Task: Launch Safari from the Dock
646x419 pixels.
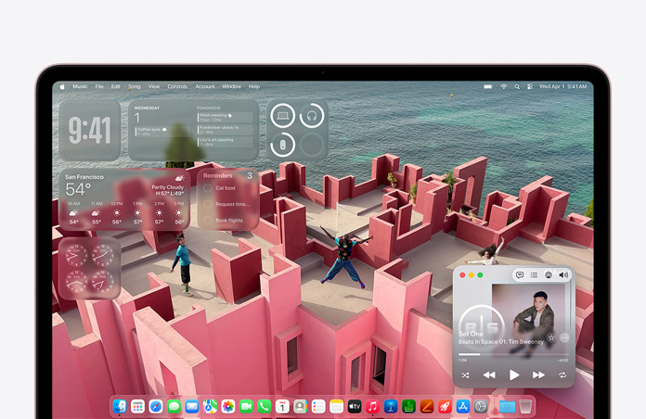Action: point(155,406)
